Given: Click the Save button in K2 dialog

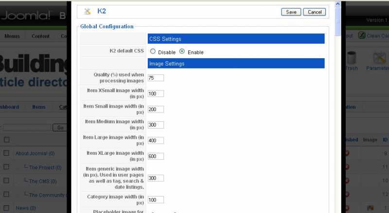Looking at the screenshot, I should coord(291,12).
